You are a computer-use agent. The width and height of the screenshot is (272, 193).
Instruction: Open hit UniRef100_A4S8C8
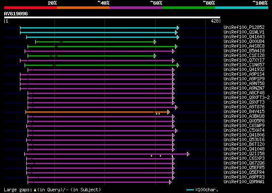[x=244, y=46]
